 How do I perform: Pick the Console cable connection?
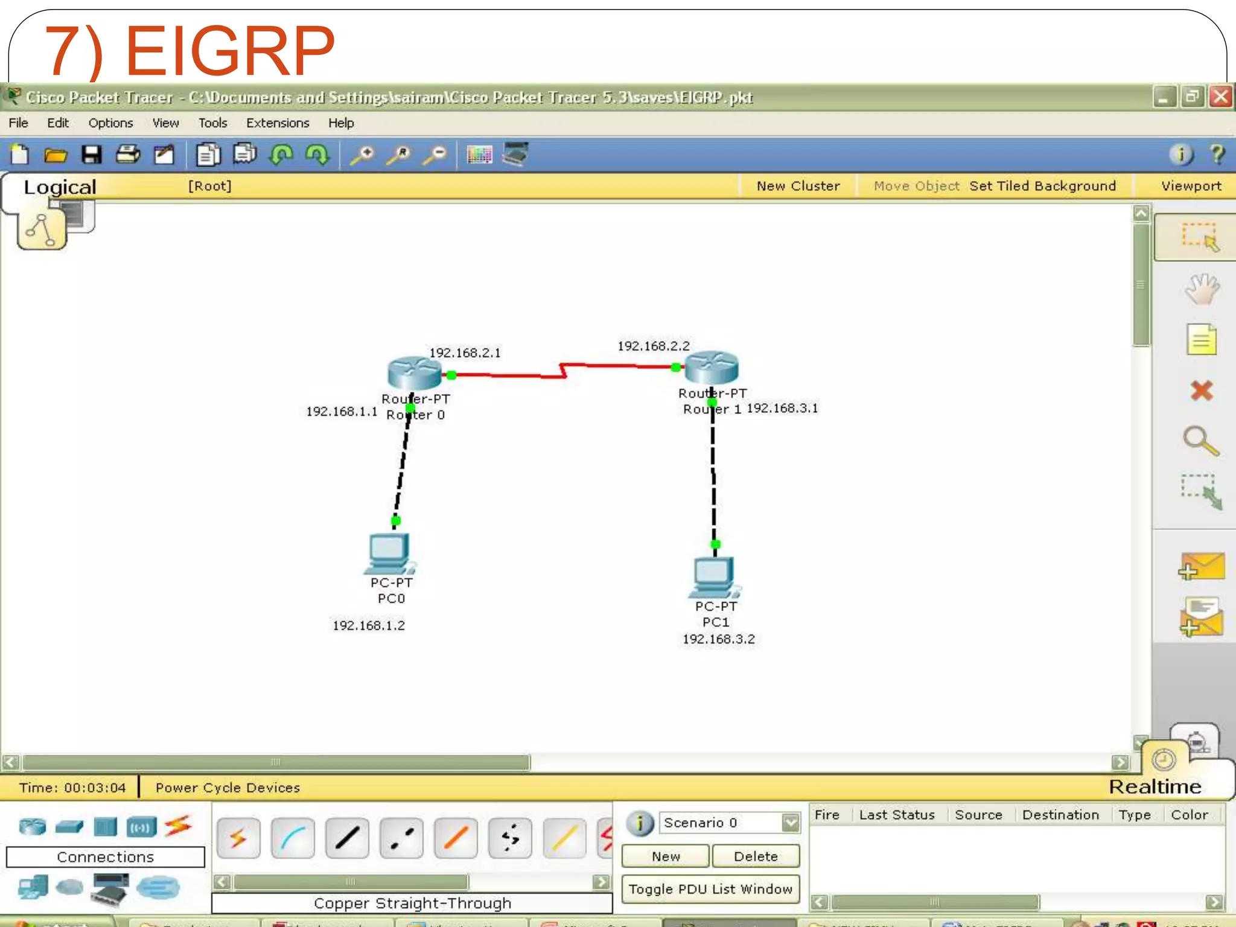coord(293,838)
